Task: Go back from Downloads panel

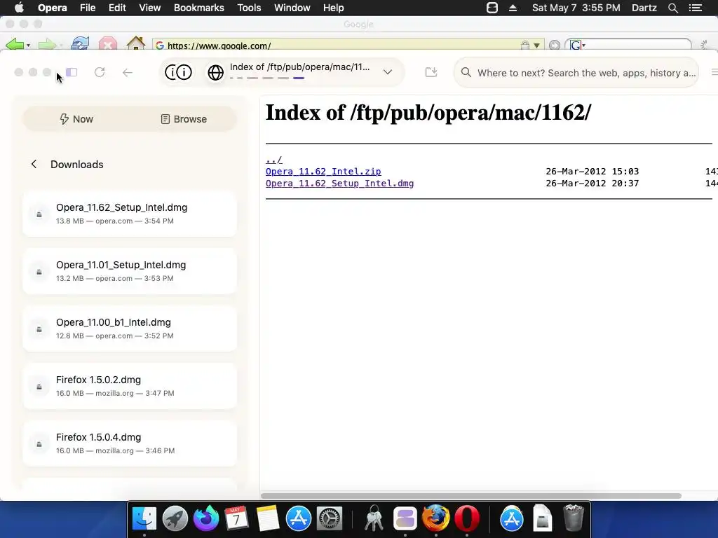Action: [x=34, y=164]
